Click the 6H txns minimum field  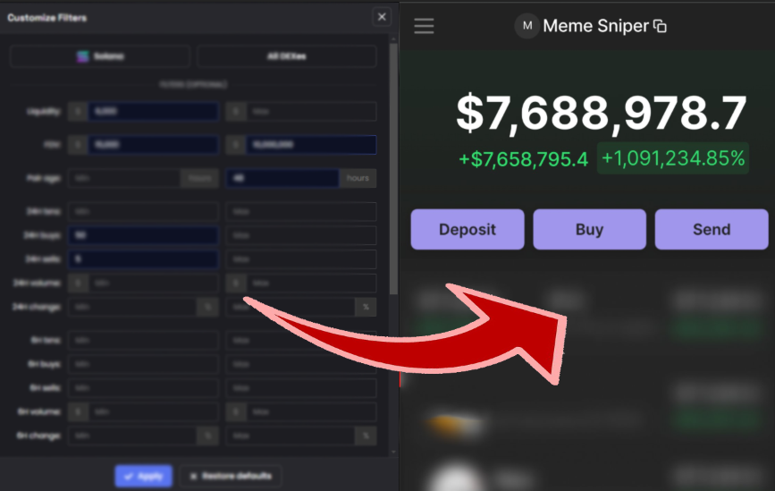pos(143,340)
